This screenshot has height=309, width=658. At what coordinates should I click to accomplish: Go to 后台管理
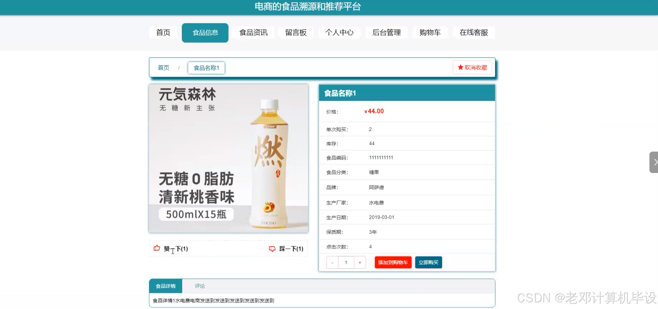point(386,32)
